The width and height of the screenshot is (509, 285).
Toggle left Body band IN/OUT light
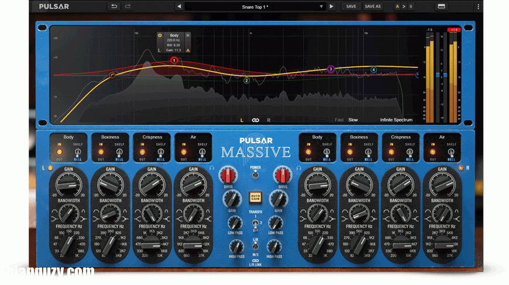click(x=60, y=152)
